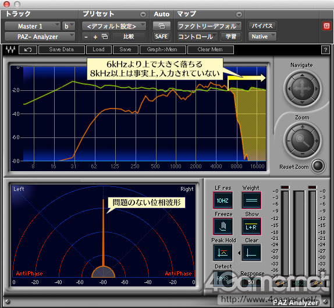Click the Right label in stereo display
The width and height of the screenshot is (334, 308).
187,189
